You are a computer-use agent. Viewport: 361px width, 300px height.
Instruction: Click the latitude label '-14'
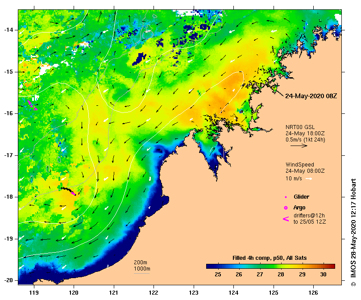point(9,30)
